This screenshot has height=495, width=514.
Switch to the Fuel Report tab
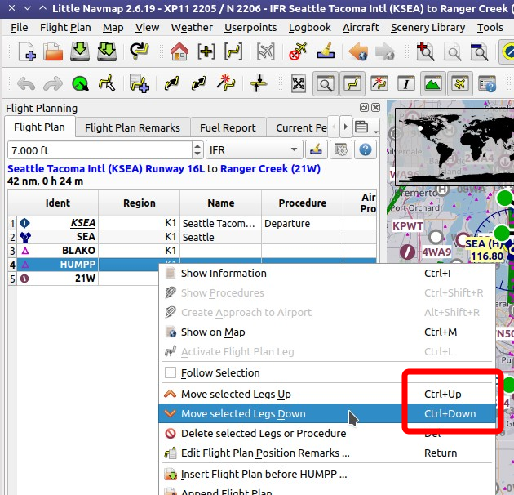[228, 127]
